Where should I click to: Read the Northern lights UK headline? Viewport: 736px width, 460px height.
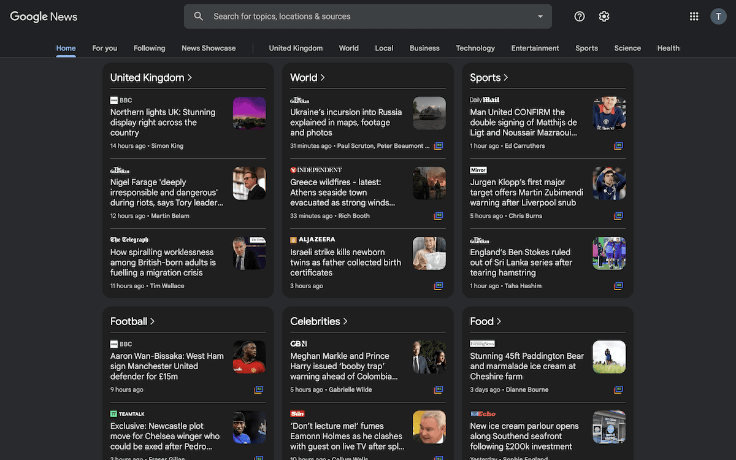pos(163,122)
